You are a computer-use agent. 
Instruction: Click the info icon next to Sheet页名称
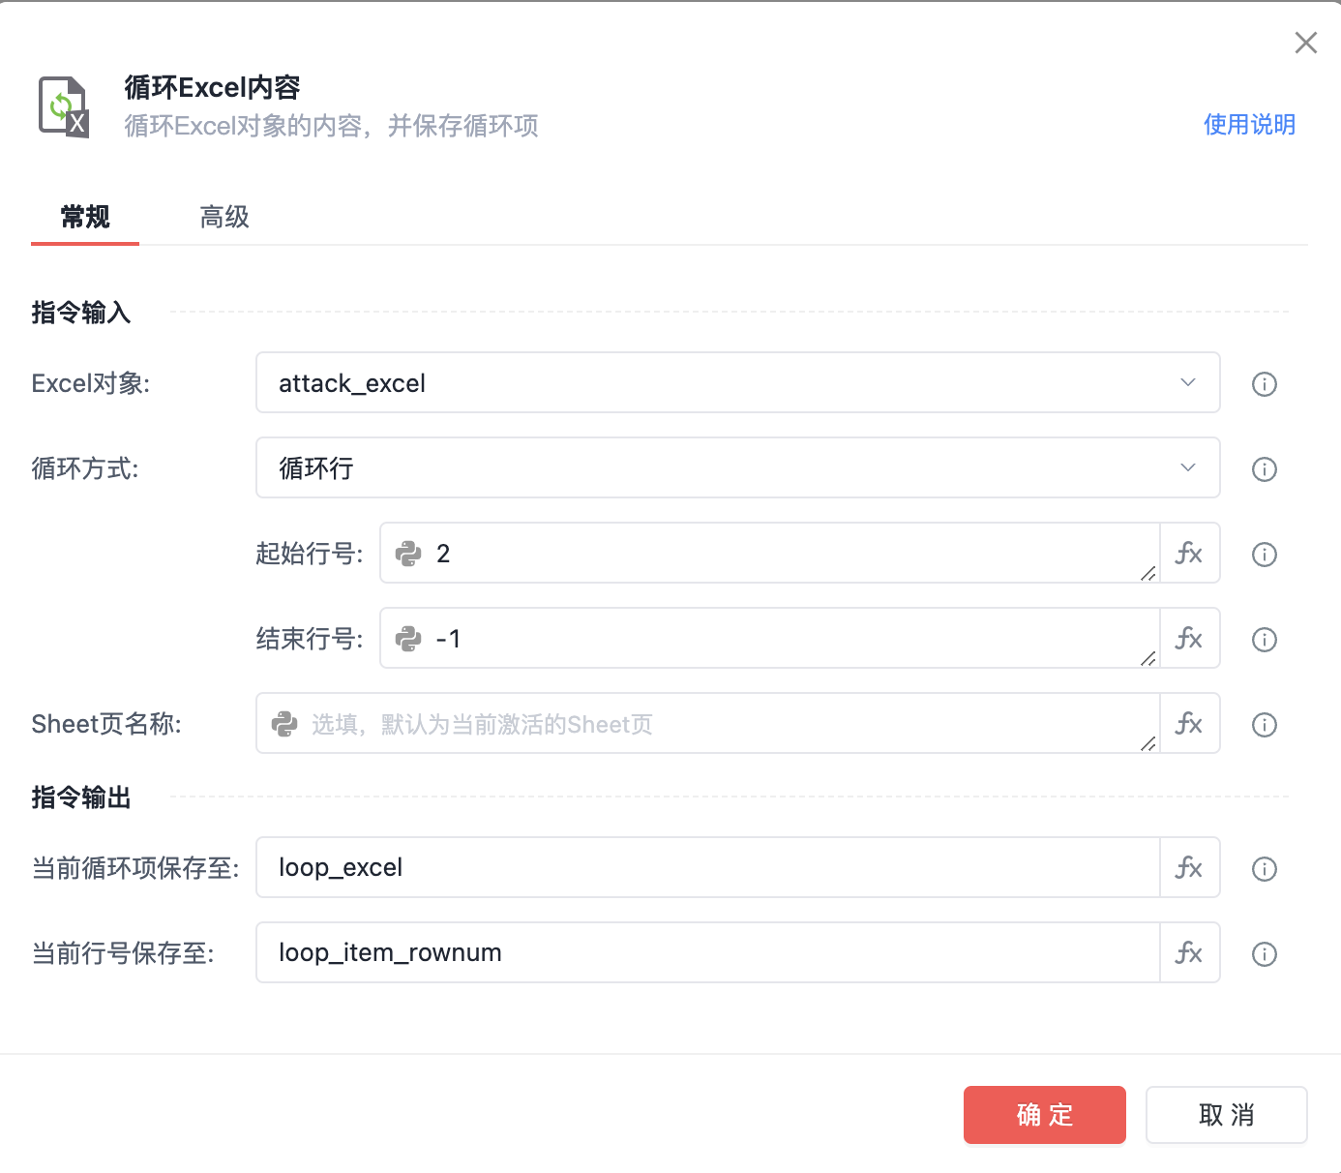pos(1264,724)
